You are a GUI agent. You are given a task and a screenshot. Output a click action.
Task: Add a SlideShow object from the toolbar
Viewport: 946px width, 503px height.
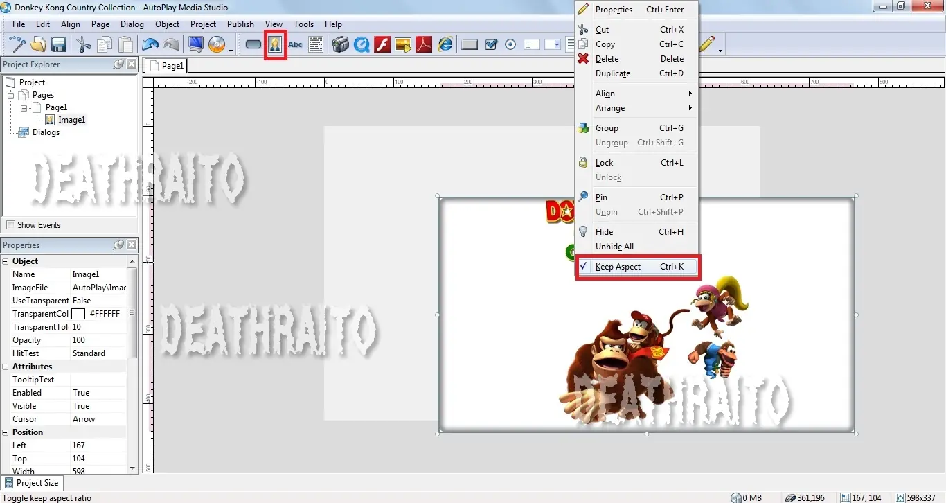click(403, 45)
